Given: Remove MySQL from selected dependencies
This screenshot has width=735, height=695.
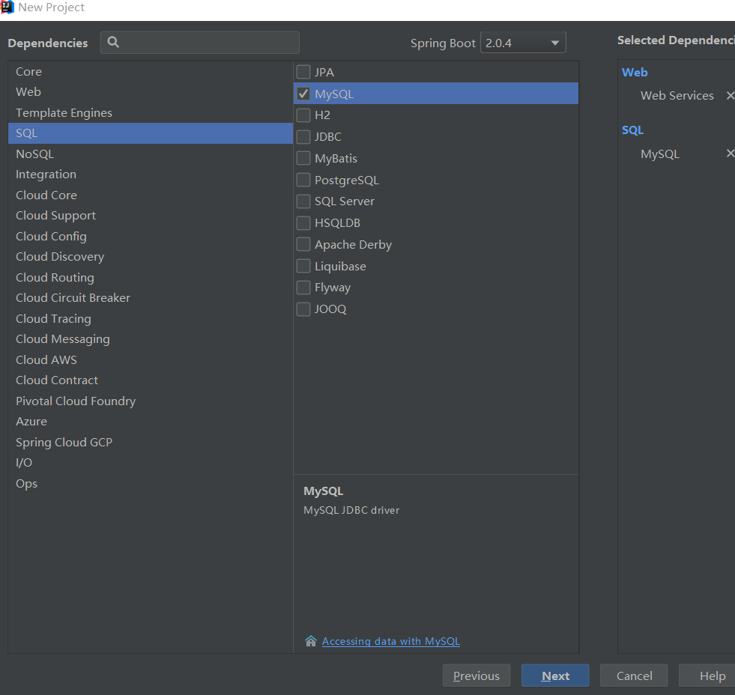Looking at the screenshot, I should tap(730, 154).
